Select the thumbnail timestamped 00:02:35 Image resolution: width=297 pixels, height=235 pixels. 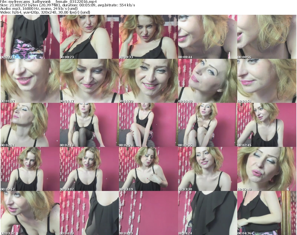[x=207, y=125]
